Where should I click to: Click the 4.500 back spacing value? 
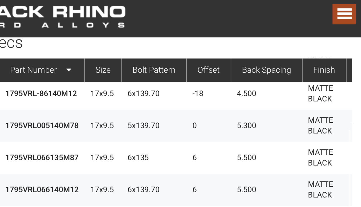[246, 94]
